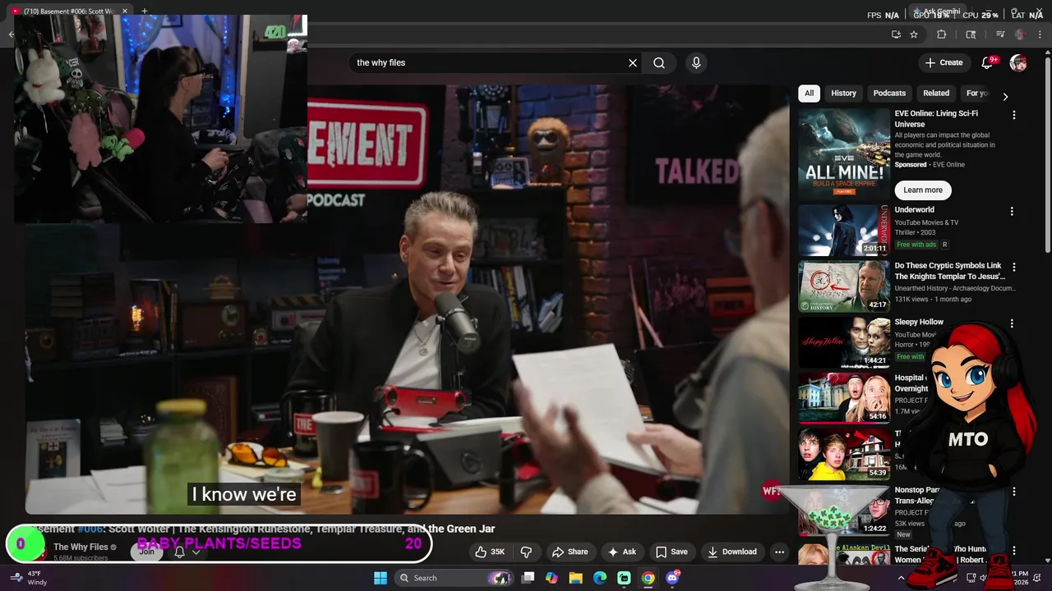The height and width of the screenshot is (591, 1052).
Task: Open Google Lens search icon in toolbar
Action: coord(971,34)
